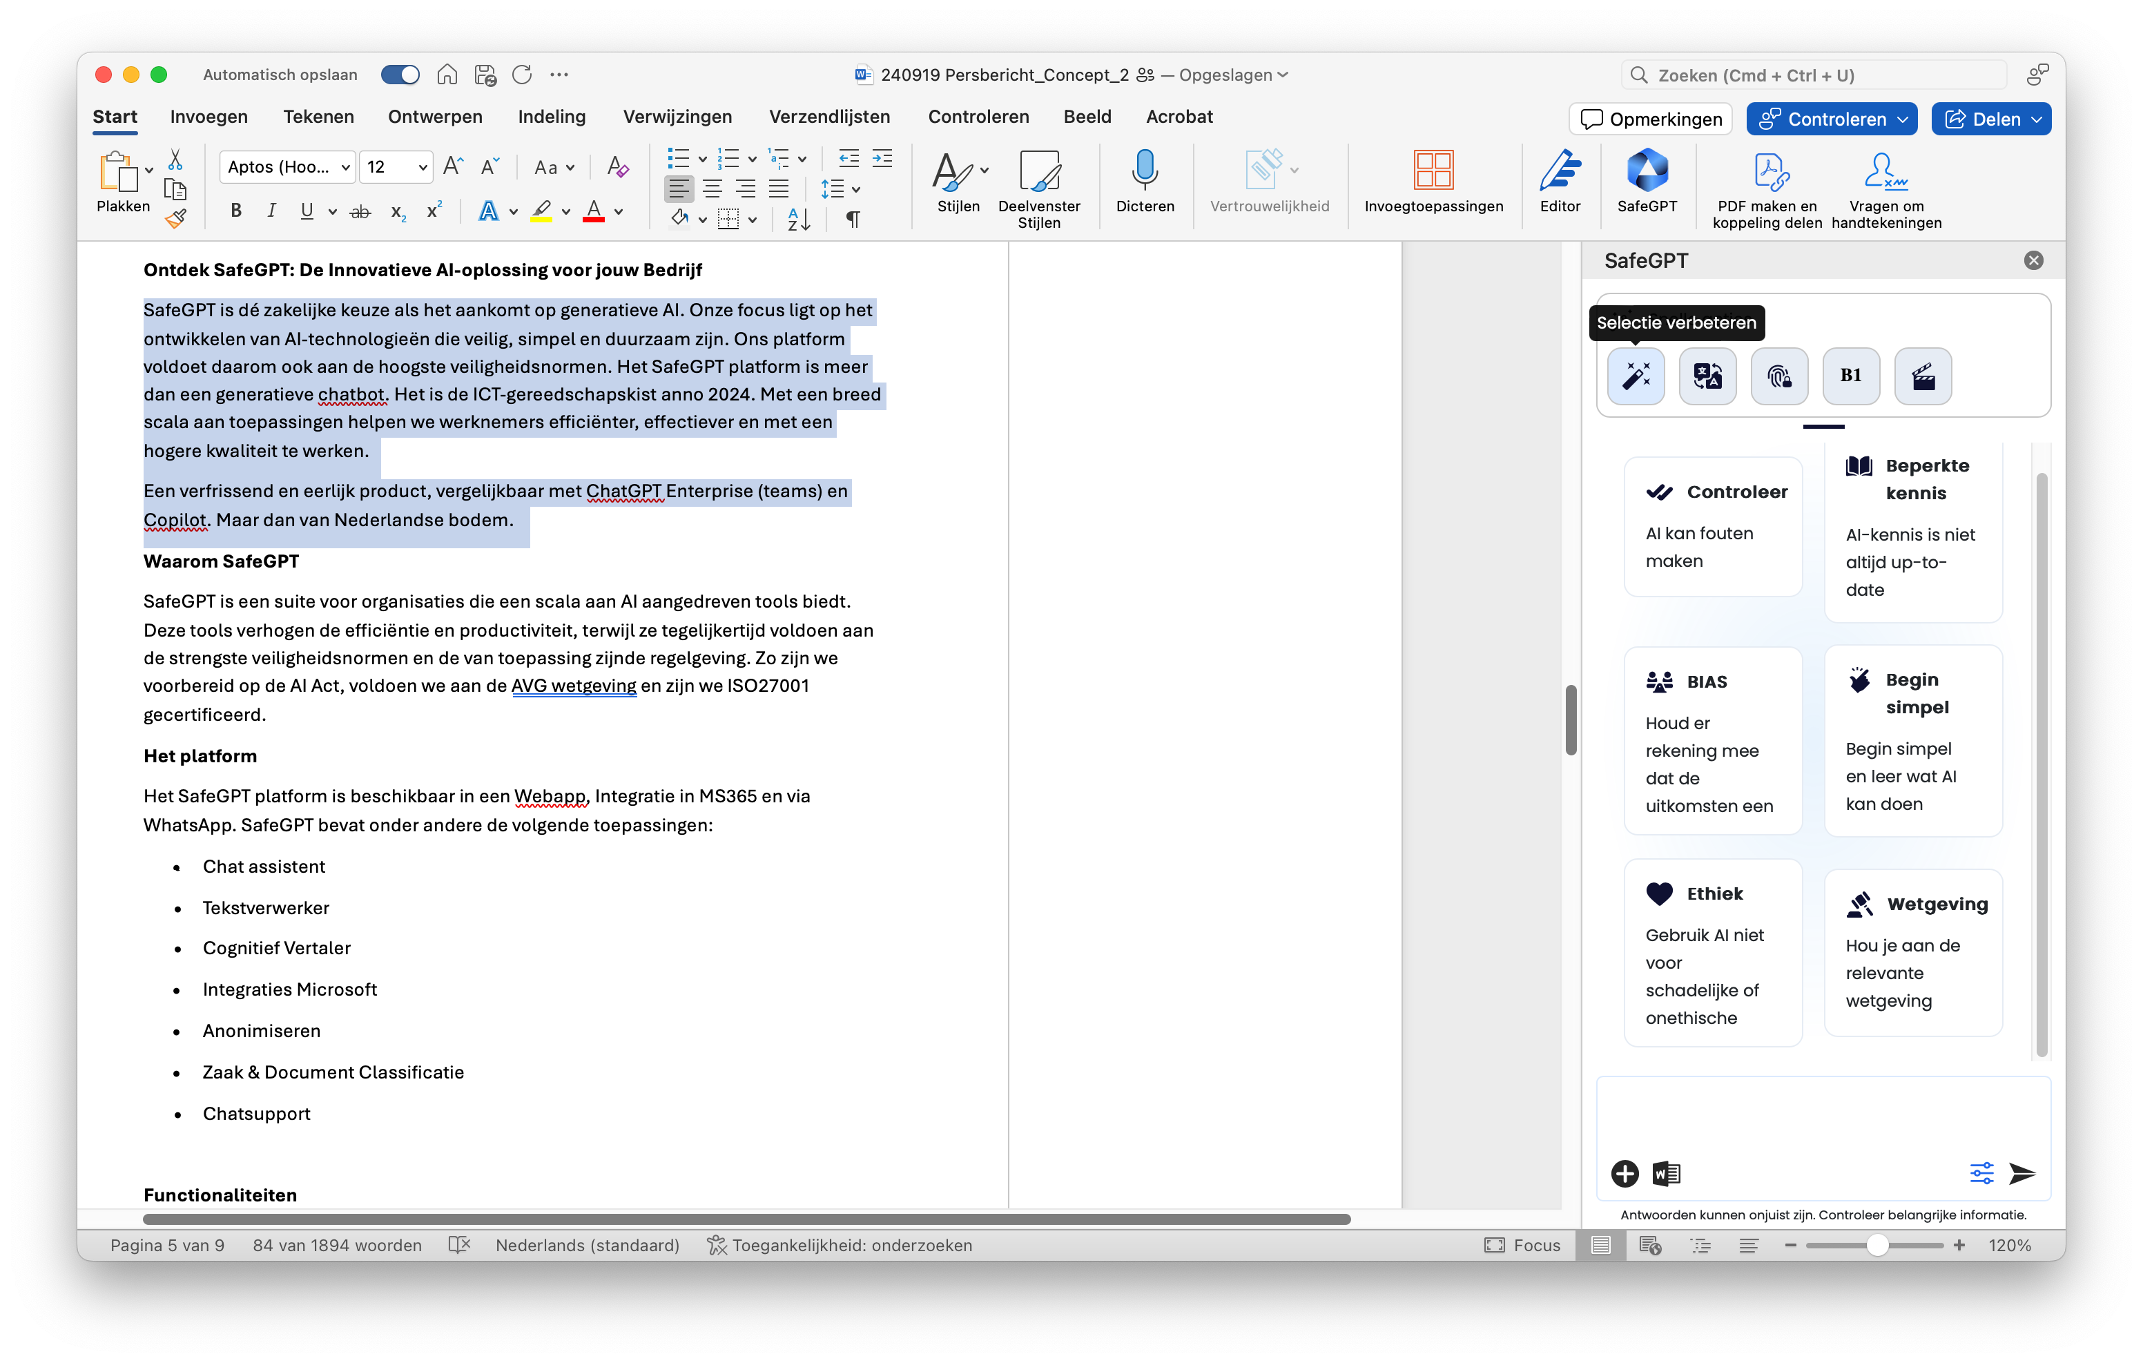Click Toegankelijkheid: onderzoeken status
Image resolution: width=2143 pixels, height=1363 pixels.
coord(840,1246)
